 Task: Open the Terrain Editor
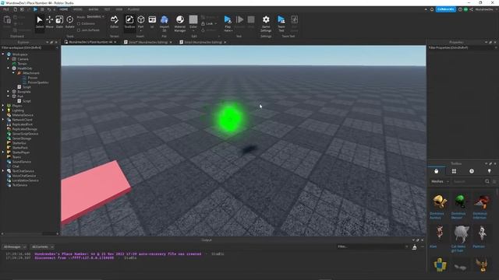click(x=115, y=23)
